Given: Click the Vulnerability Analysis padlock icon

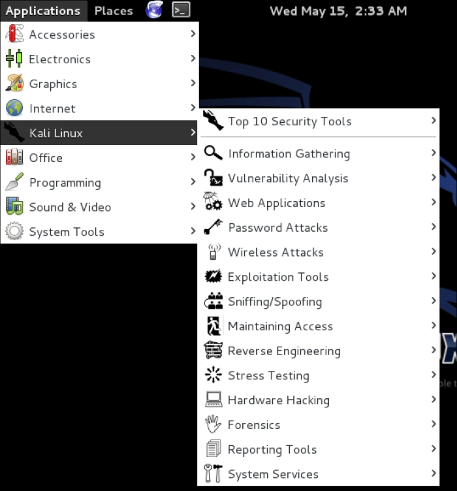Looking at the screenshot, I should pos(213,178).
